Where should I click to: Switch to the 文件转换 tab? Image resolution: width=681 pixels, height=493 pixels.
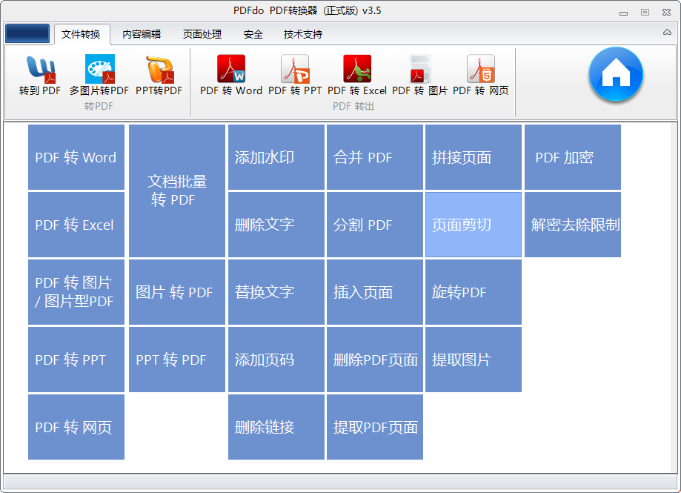pos(82,34)
